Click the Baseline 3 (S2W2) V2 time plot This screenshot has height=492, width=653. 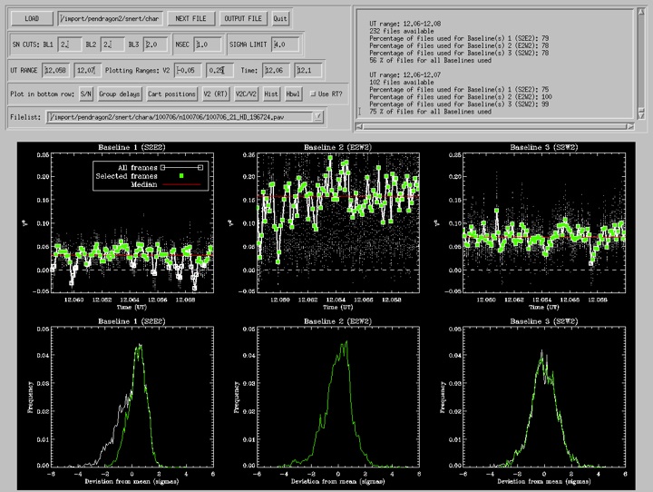(544, 222)
